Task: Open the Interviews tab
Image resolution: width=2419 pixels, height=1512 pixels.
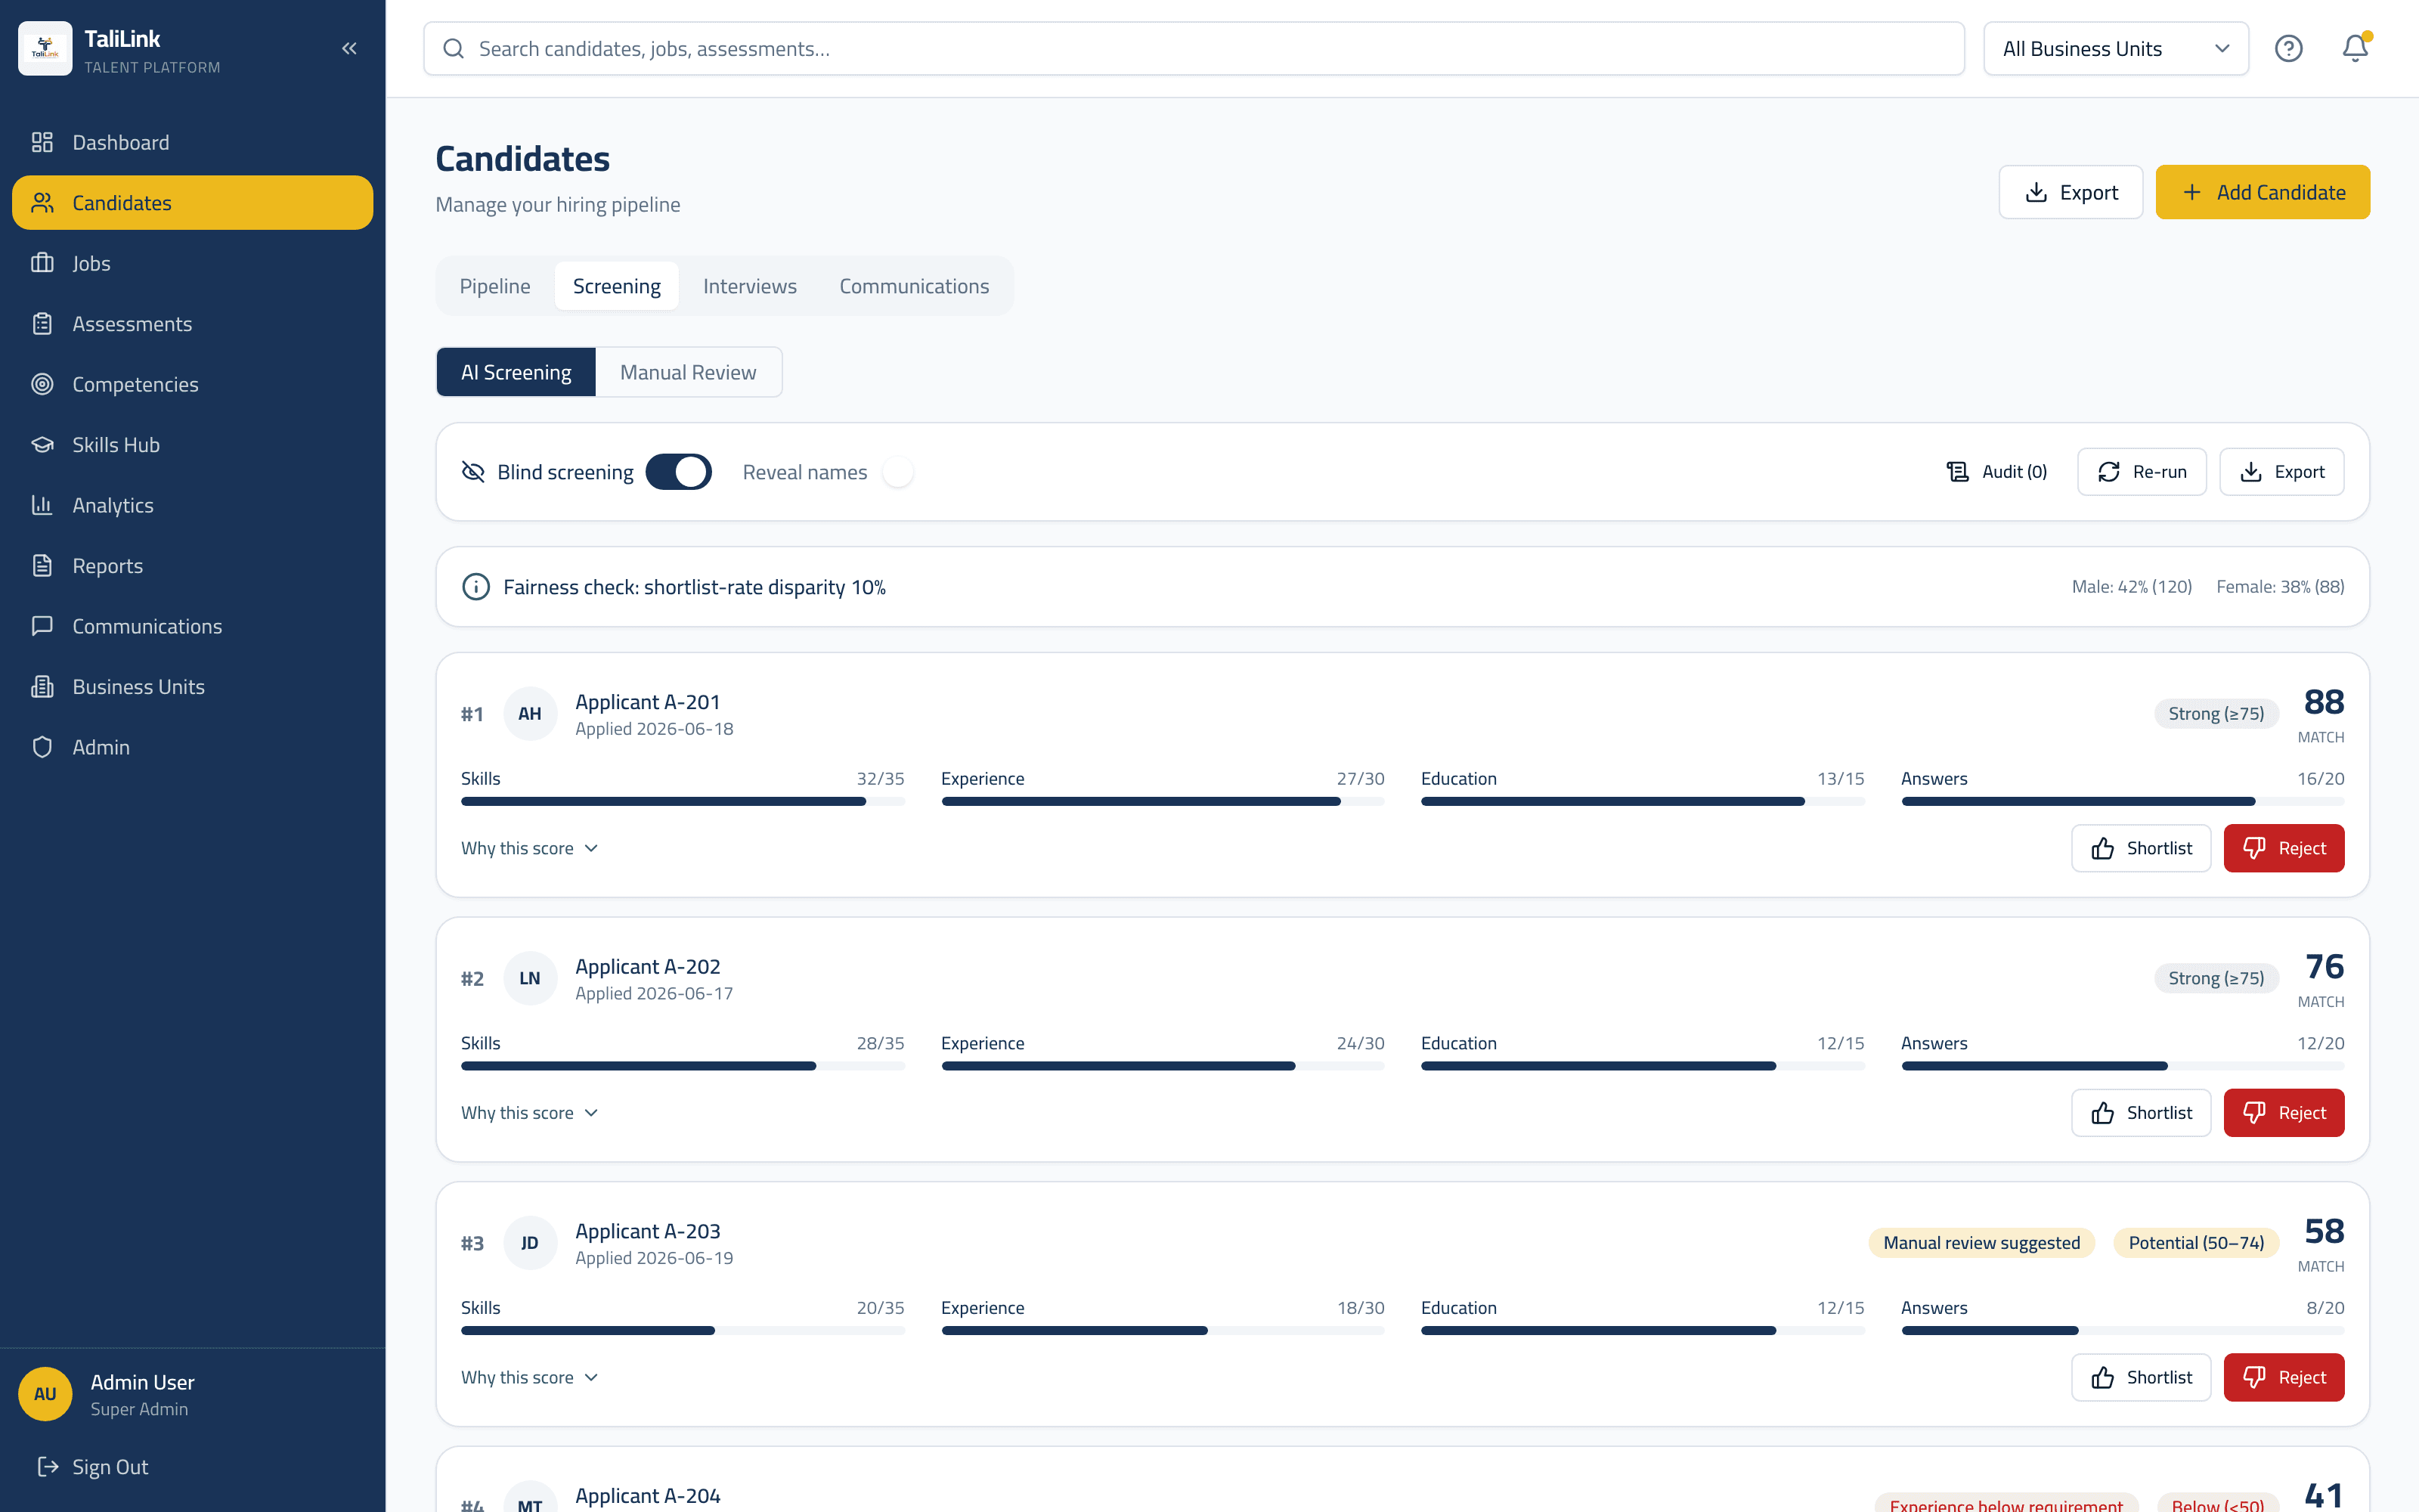Action: (750, 286)
